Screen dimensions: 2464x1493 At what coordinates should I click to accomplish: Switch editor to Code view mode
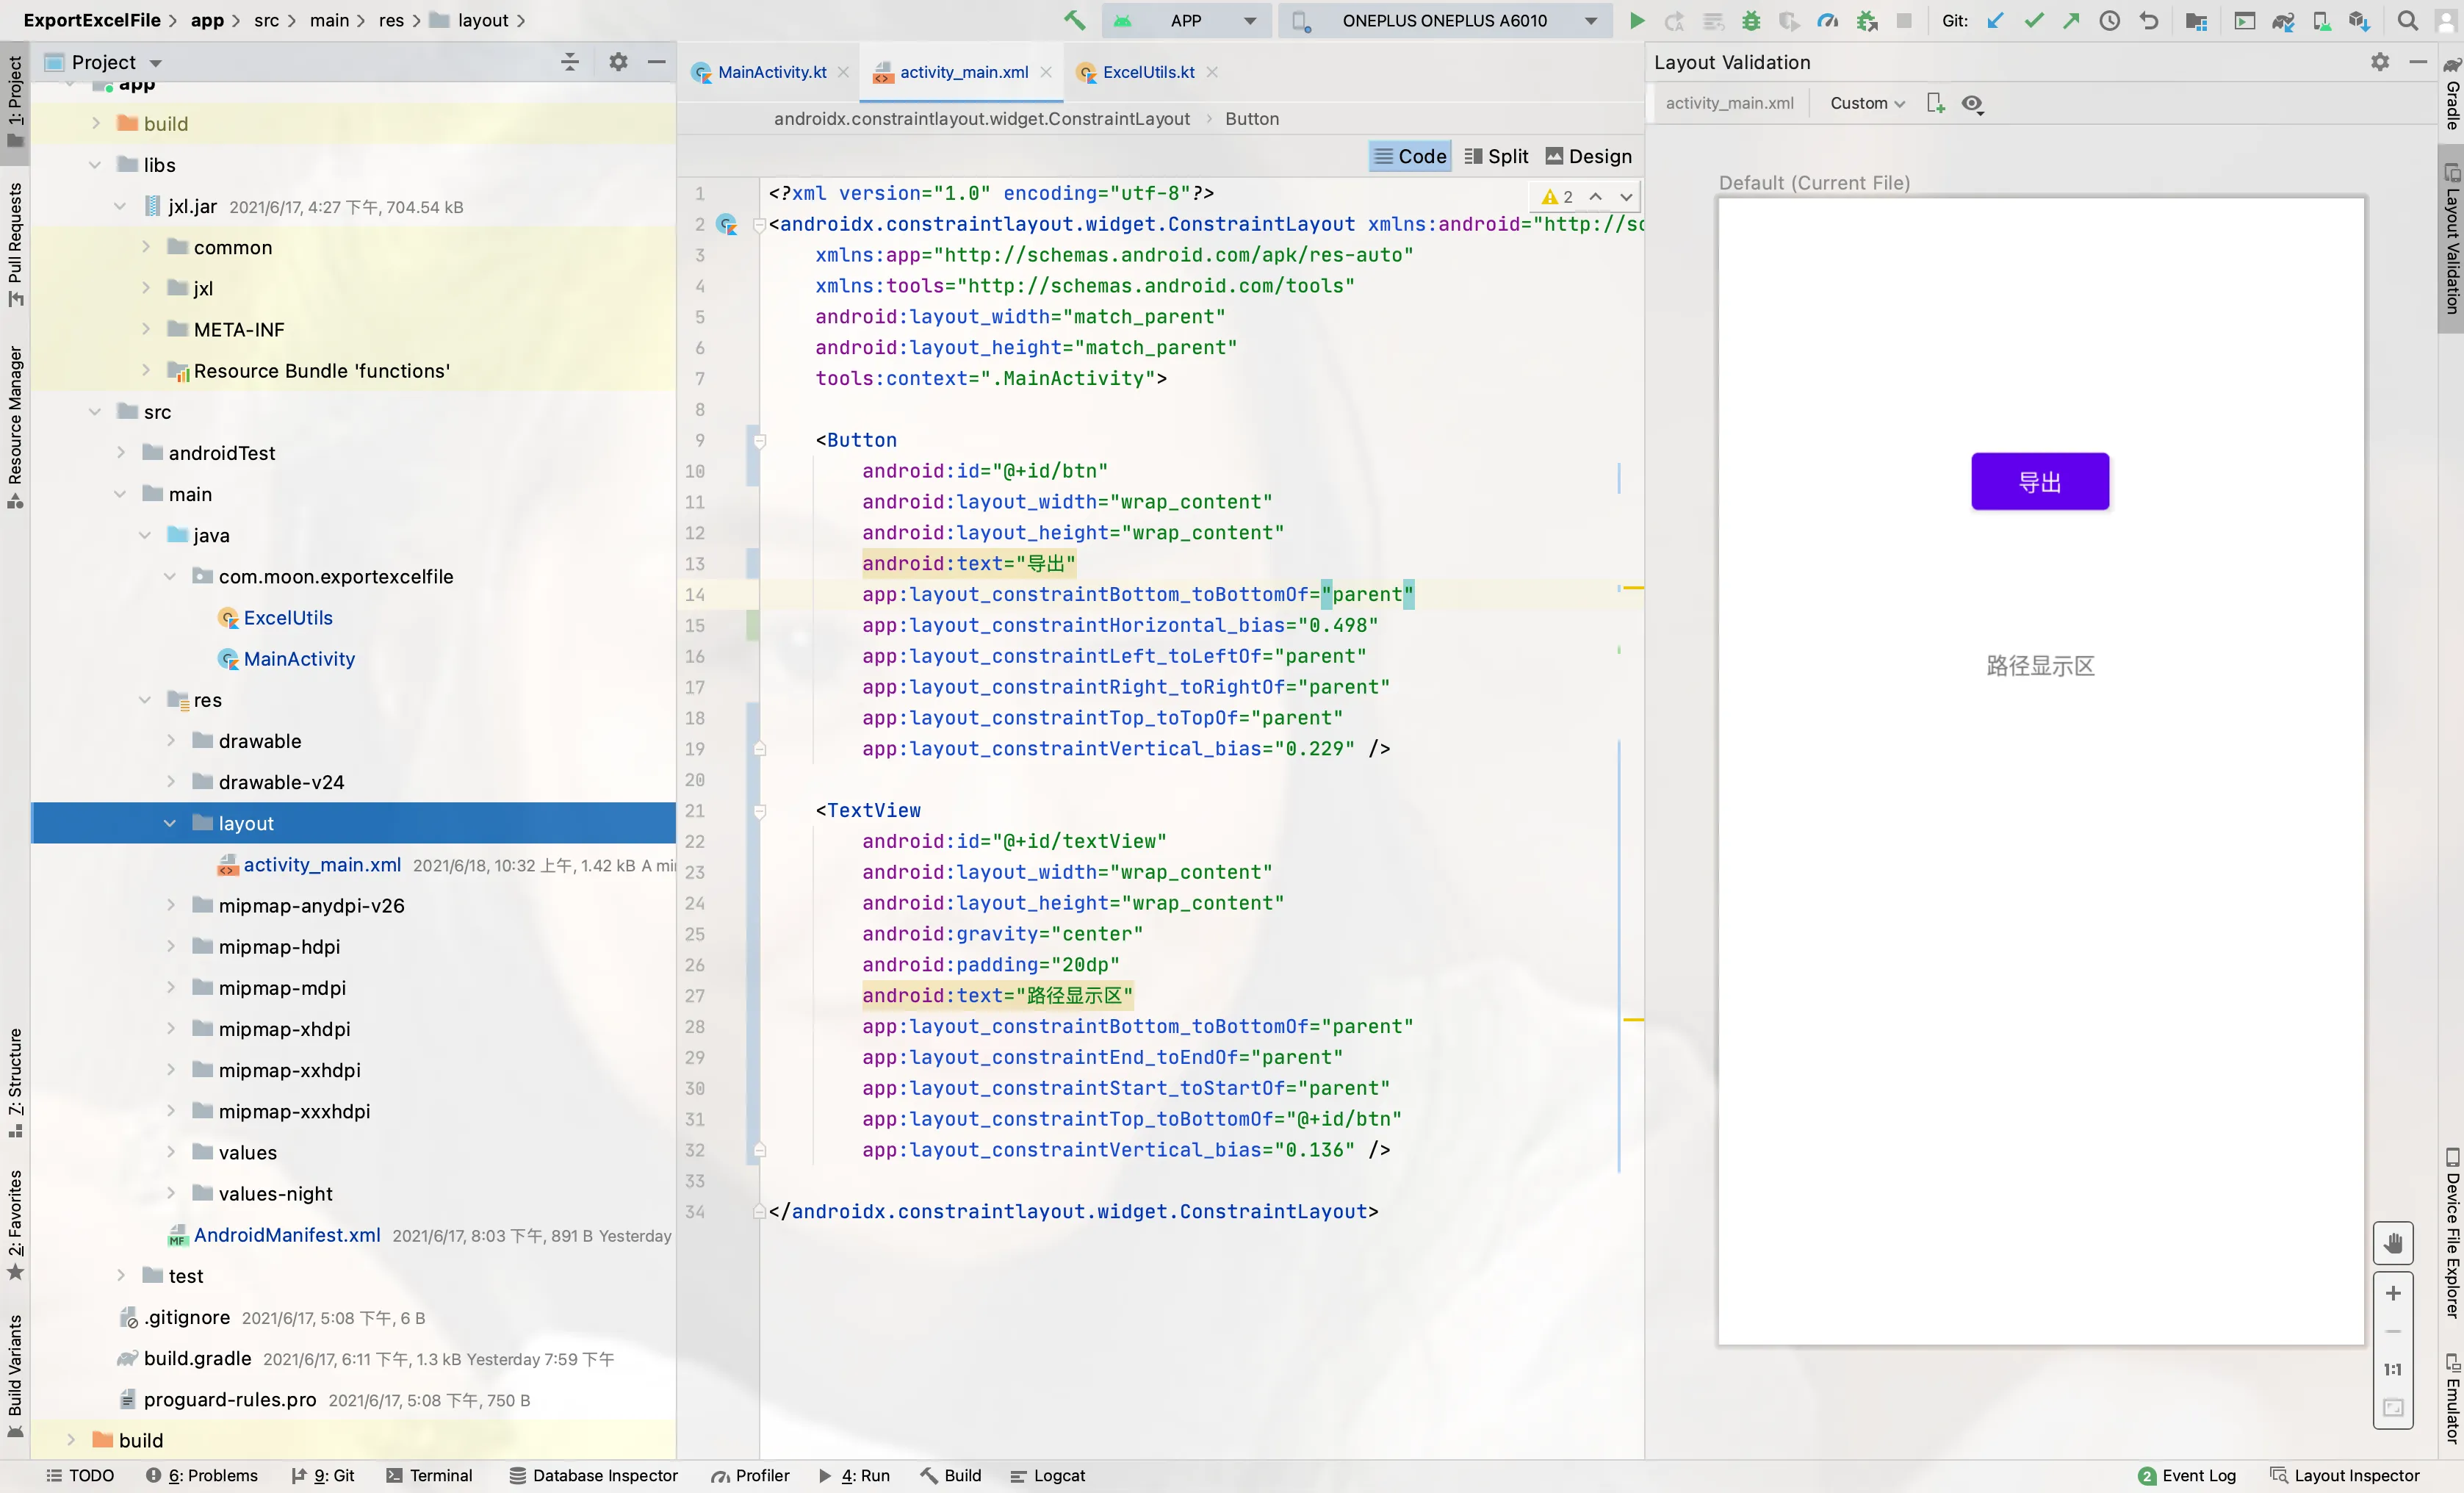click(1410, 156)
